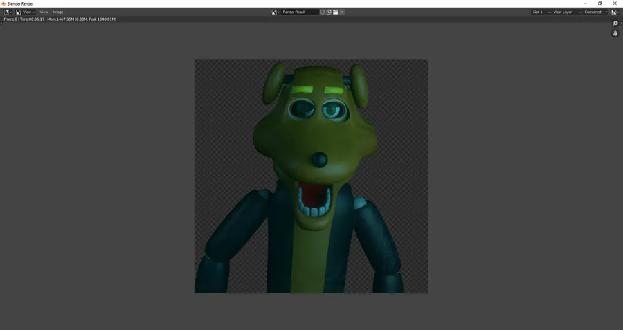Minimize the Blender Render window

coord(585,3)
